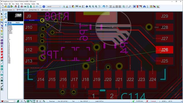Image resolution: width=183 pixels, height=103 pixels.
Task: Switch to the Schematic Capture tab
Action: [8, 10]
